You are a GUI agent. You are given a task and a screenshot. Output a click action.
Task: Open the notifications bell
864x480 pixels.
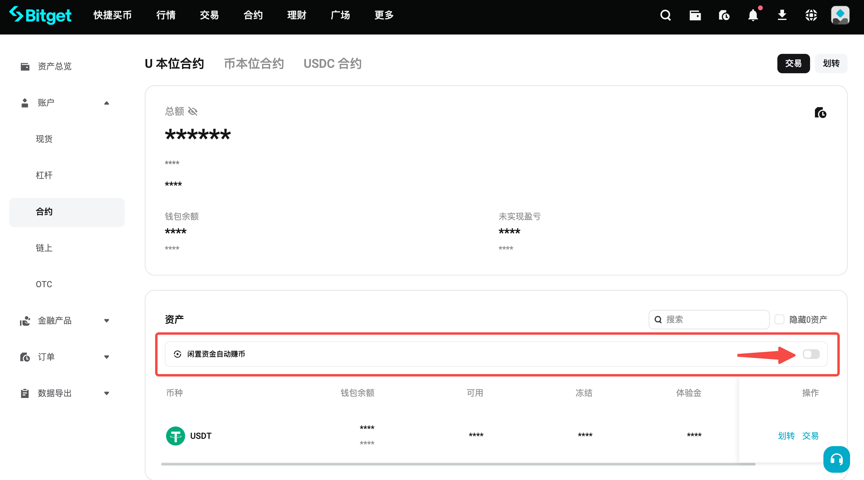pos(753,15)
